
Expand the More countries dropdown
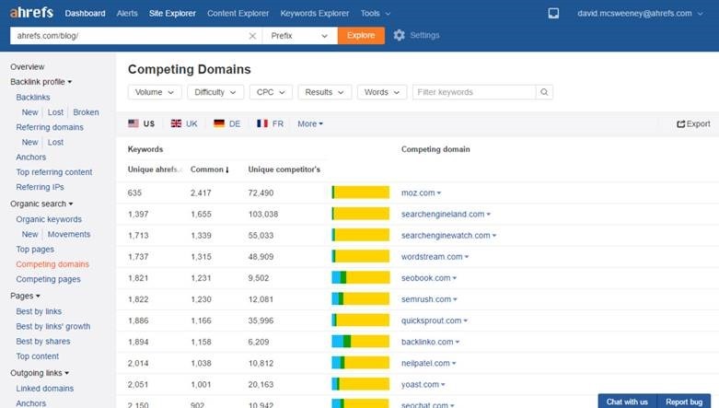point(310,123)
